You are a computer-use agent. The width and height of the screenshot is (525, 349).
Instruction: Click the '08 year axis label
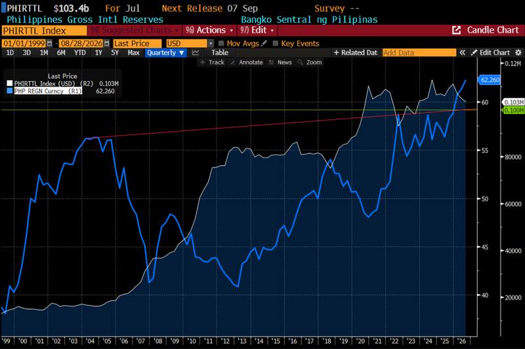coord(157,341)
